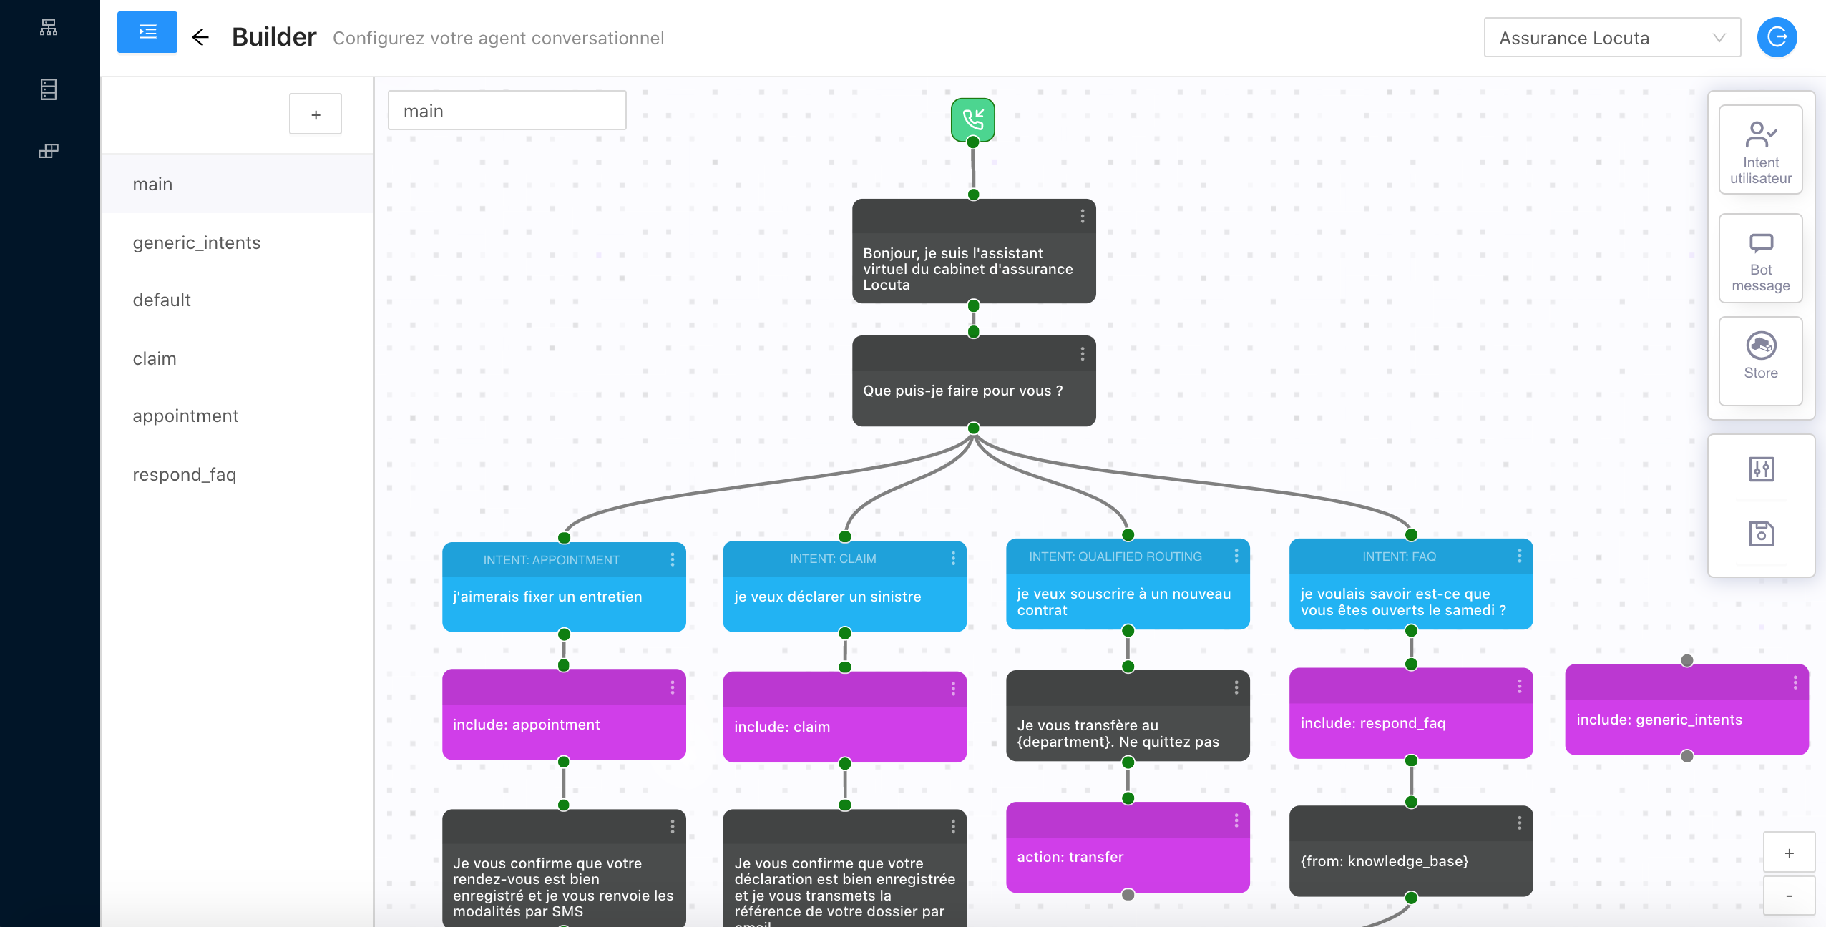Open options on include: generic_intents node
Image resolution: width=1826 pixels, height=927 pixels.
click(1795, 682)
